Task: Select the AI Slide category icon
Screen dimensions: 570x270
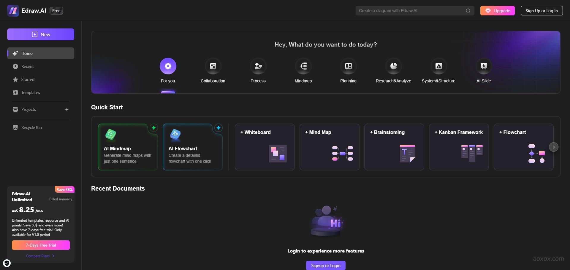Action: [484, 66]
